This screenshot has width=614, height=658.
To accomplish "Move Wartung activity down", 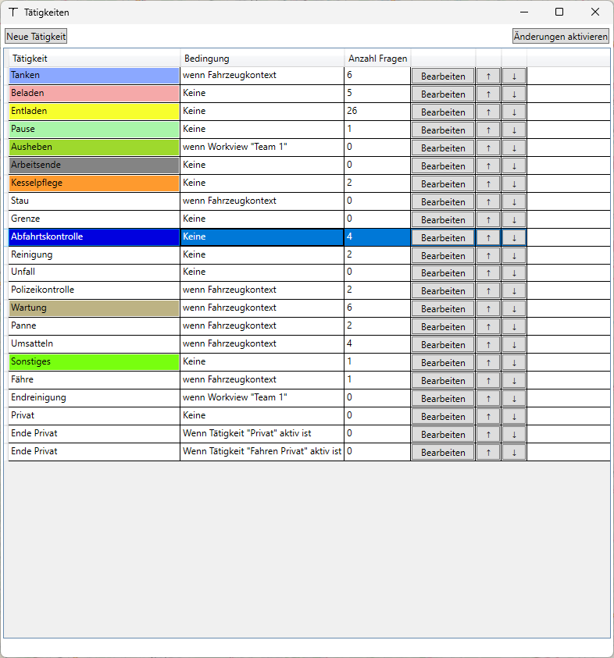I will [x=514, y=309].
